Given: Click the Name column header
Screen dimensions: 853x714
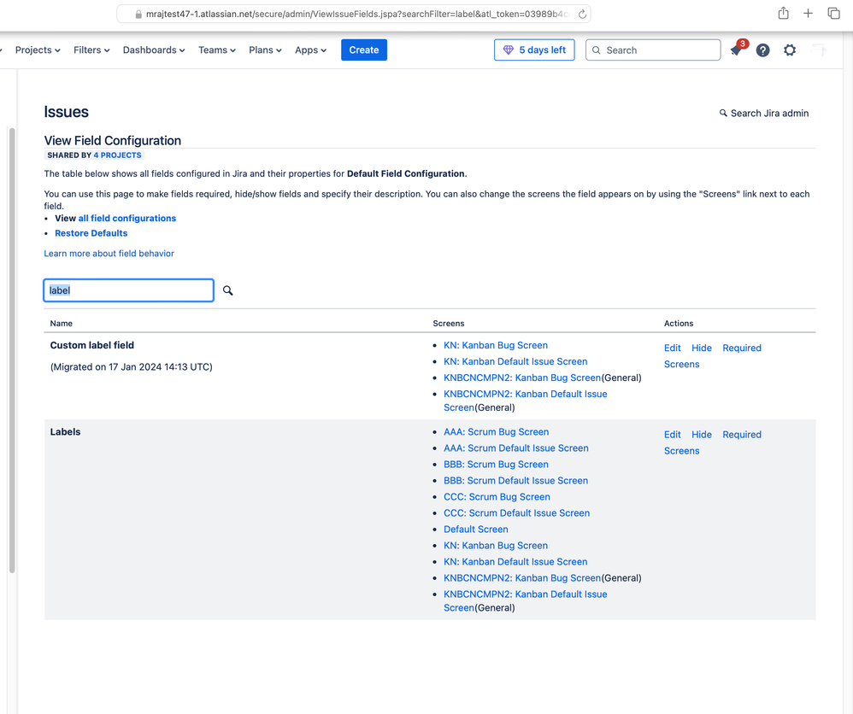Looking at the screenshot, I should [61, 324].
